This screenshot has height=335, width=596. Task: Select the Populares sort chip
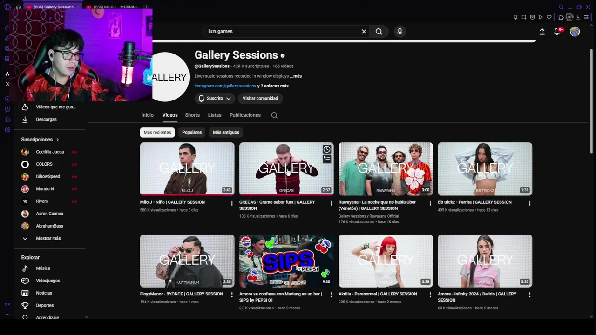coord(192,132)
